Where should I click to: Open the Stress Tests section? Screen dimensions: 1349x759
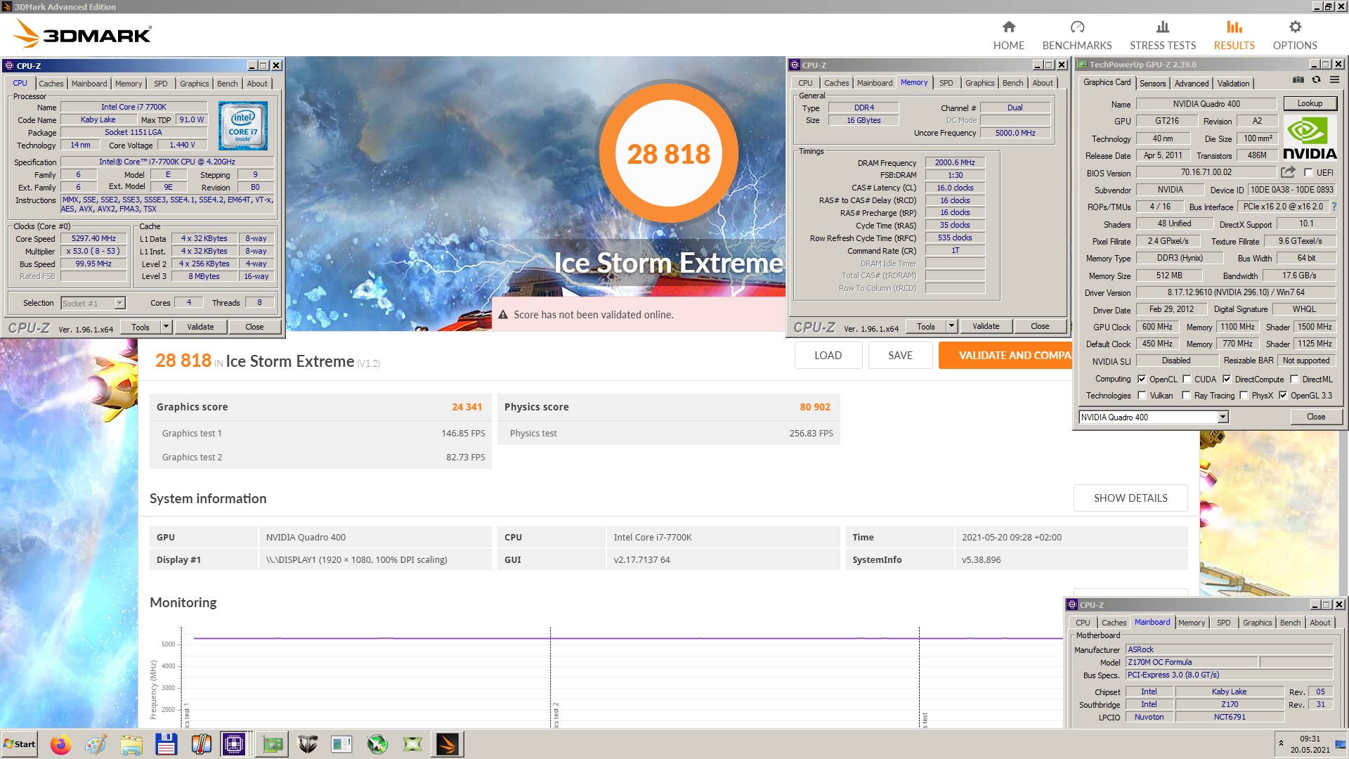click(1162, 35)
